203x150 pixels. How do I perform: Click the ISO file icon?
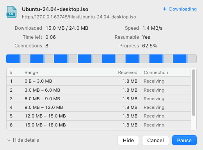point(12,12)
